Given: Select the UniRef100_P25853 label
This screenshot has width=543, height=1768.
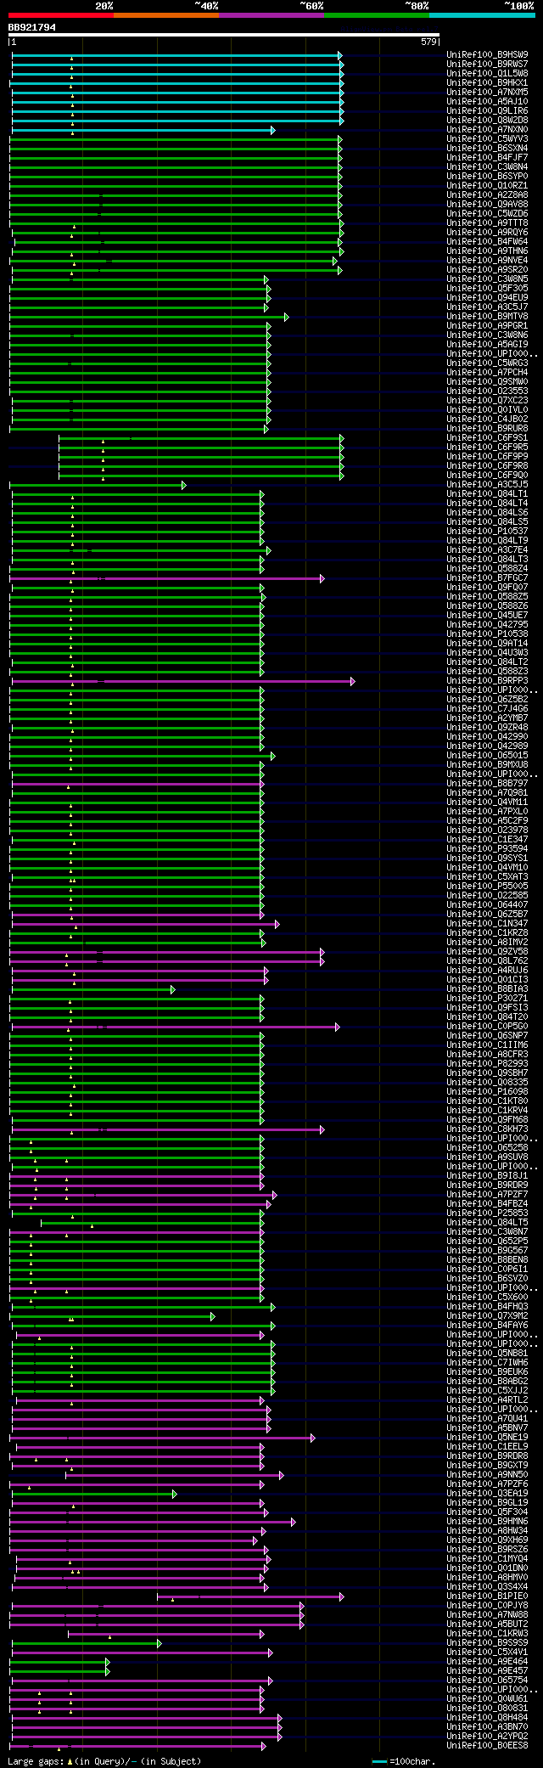Looking at the screenshot, I should pos(487,1213).
